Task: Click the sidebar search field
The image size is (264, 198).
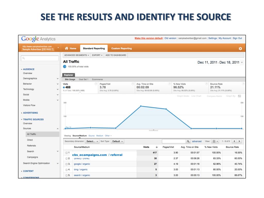Action: click(40, 58)
